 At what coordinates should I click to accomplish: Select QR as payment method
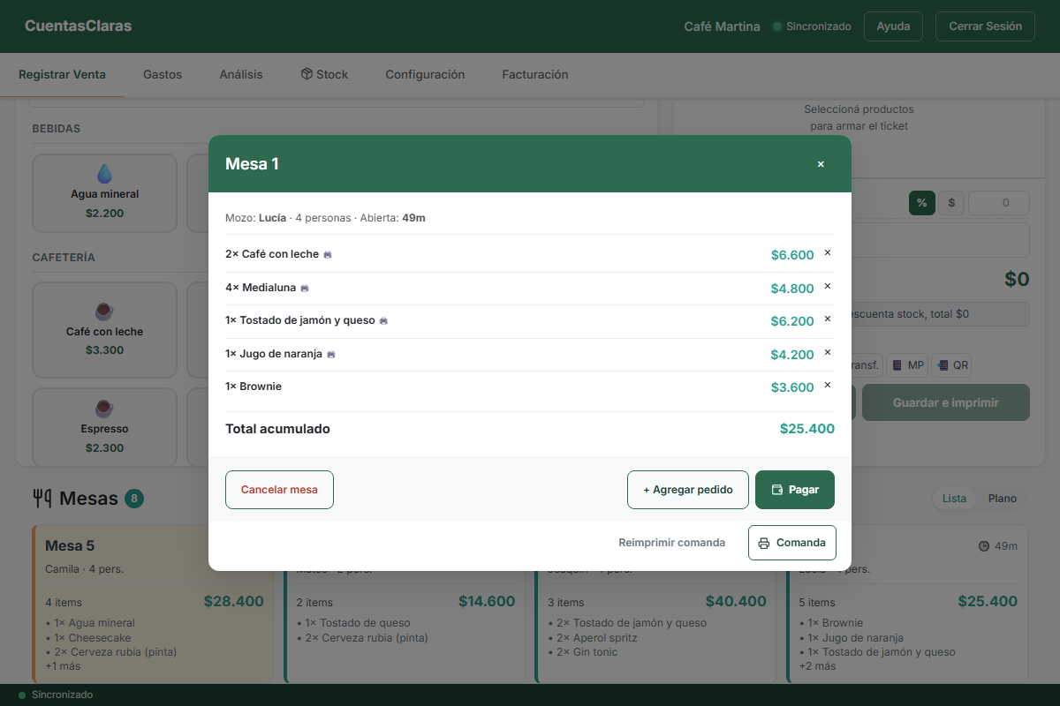coord(953,365)
